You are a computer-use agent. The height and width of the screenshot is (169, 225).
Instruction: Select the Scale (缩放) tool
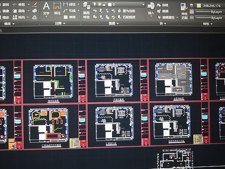point(4,17)
